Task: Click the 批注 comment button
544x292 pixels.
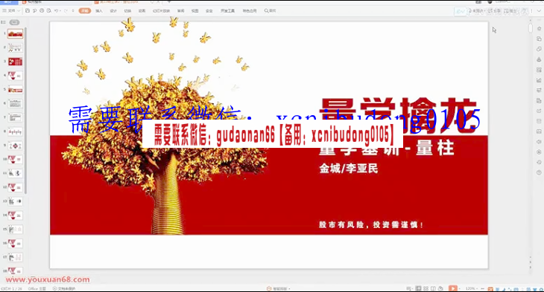Action: (511, 11)
